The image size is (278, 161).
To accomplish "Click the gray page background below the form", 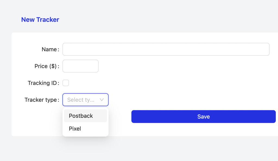I will pos(136,149).
